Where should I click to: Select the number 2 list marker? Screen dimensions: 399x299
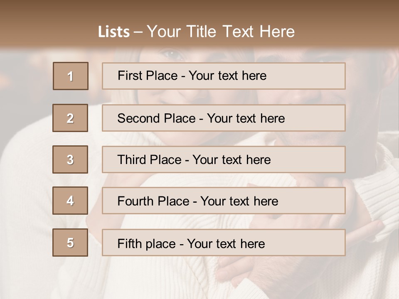point(70,118)
